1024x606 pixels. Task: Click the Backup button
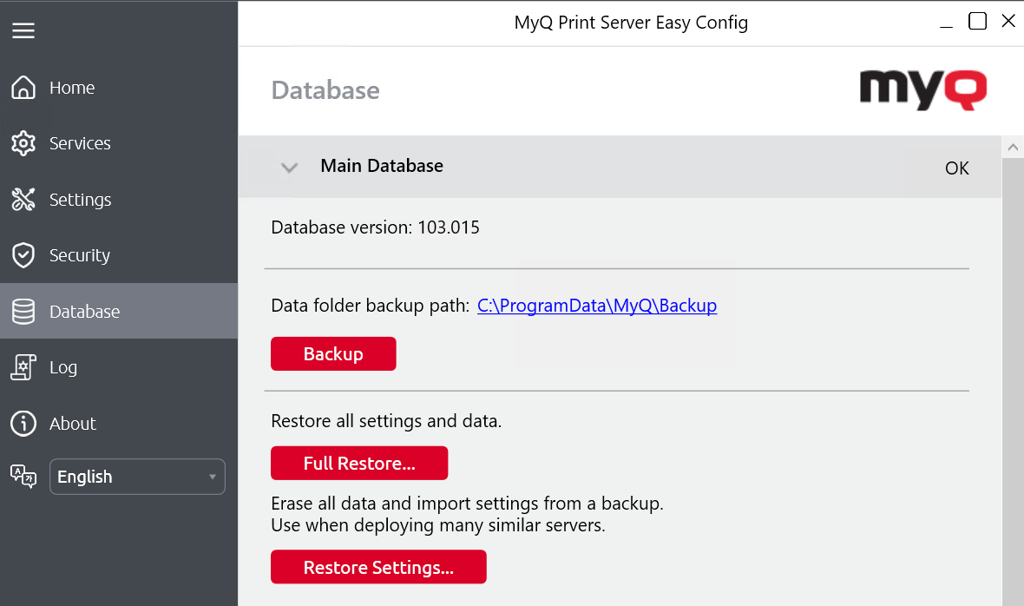[x=333, y=354]
